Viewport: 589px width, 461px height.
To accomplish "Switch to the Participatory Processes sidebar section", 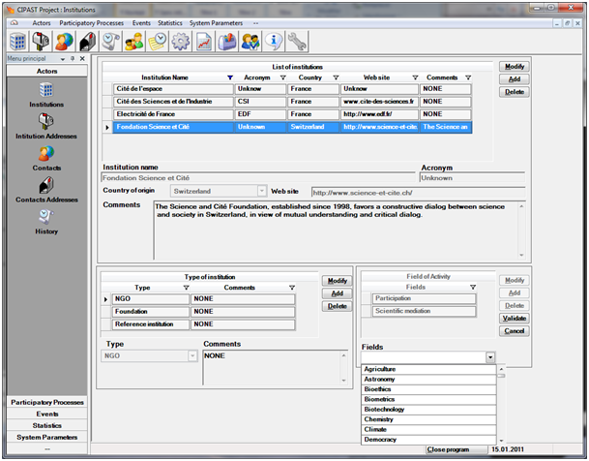I will 47,402.
